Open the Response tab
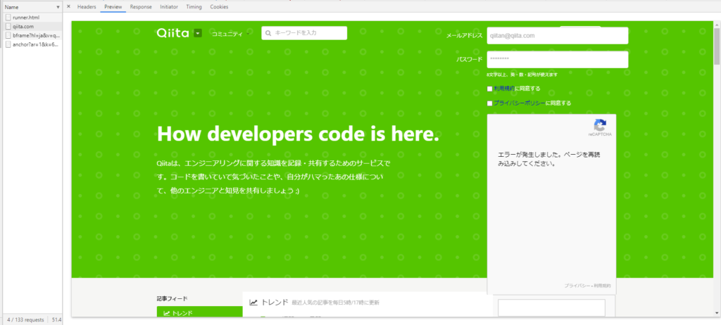This screenshot has width=721, height=325. [x=141, y=7]
